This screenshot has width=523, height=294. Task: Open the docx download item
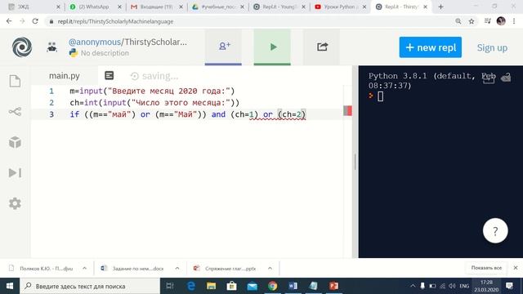[x=132, y=269]
